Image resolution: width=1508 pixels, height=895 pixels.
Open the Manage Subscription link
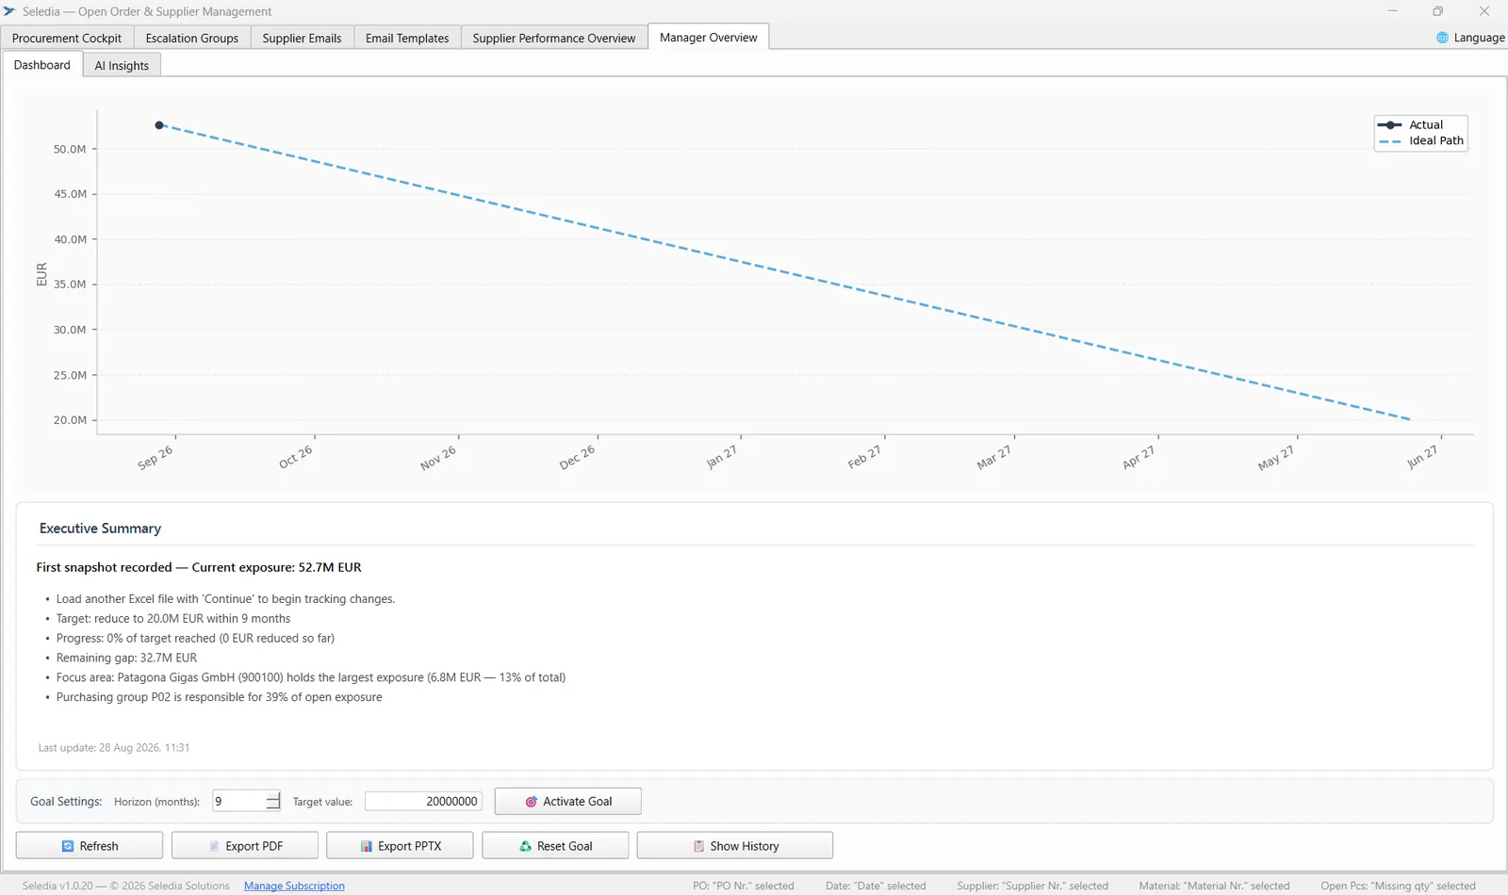click(294, 886)
